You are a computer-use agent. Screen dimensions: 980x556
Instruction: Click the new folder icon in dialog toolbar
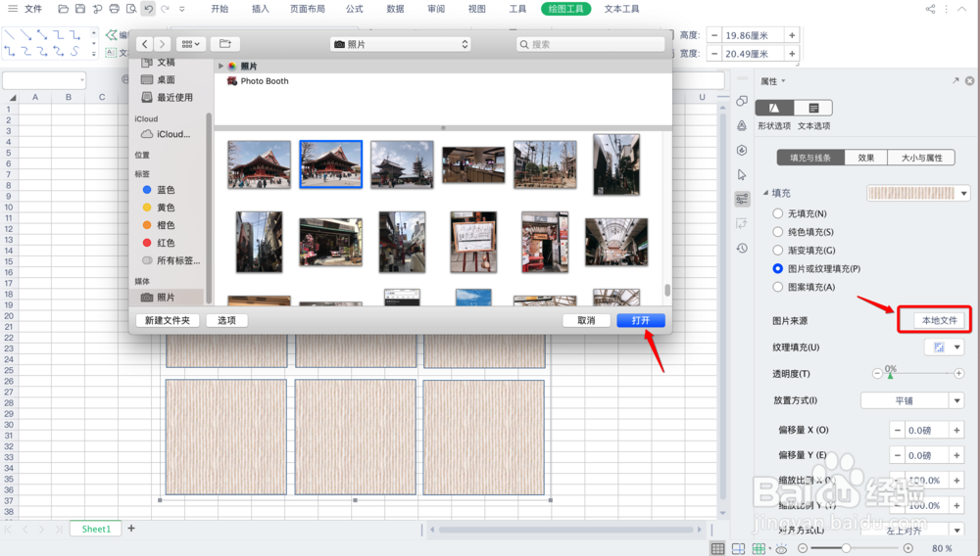(225, 44)
